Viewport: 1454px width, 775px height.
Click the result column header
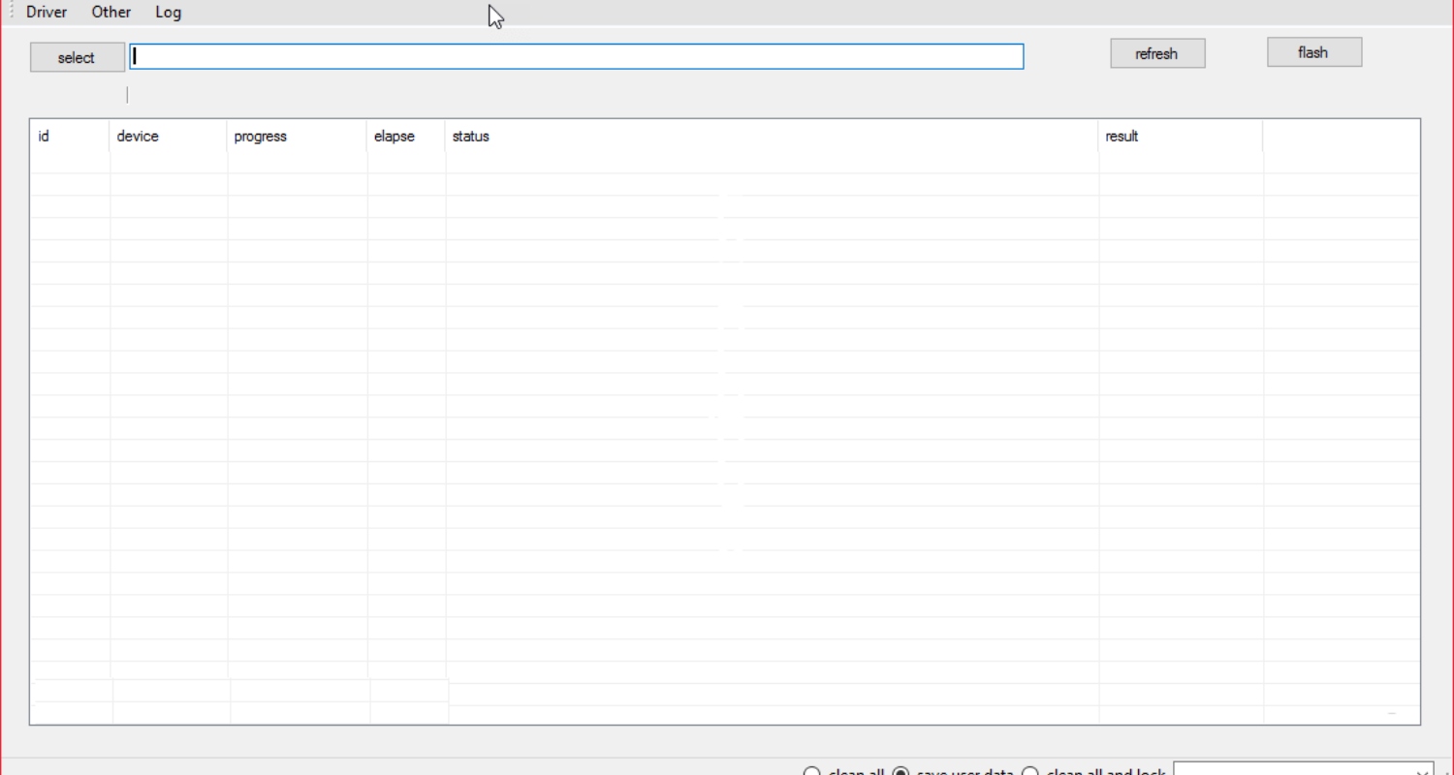(1181, 136)
